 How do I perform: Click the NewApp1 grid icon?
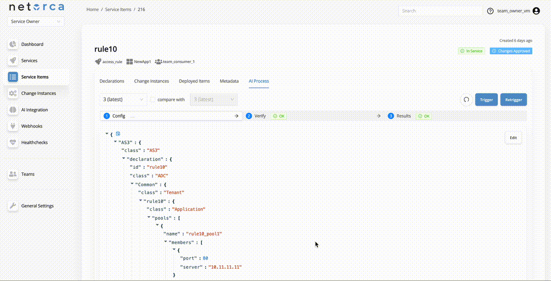129,62
